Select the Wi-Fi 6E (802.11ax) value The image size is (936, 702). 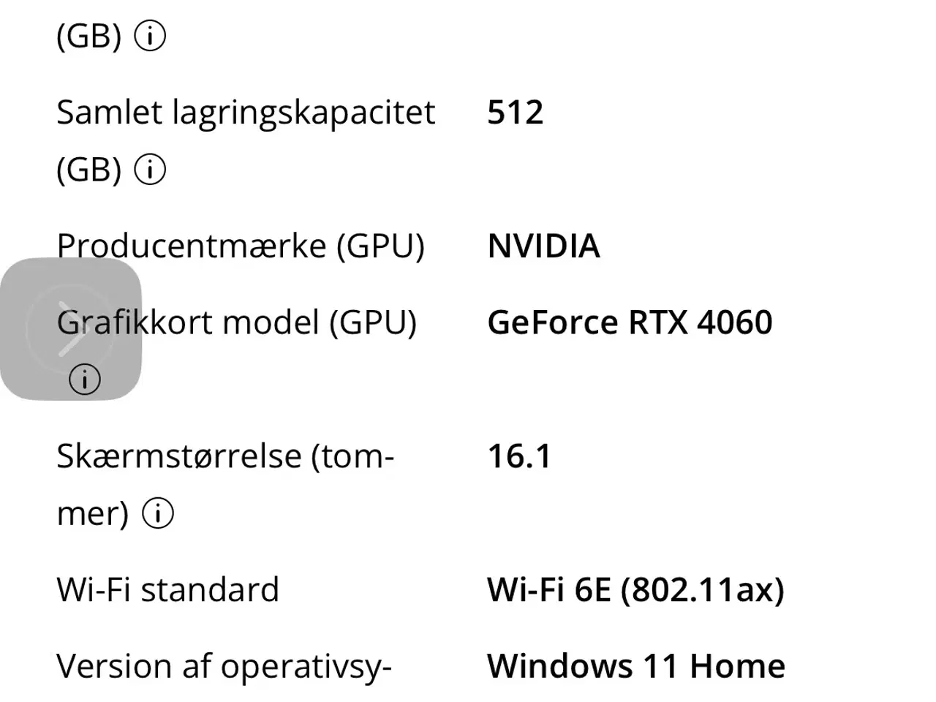[635, 589]
